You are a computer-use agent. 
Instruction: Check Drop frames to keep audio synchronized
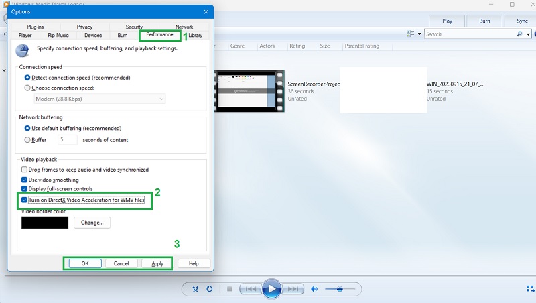pyautogui.click(x=24, y=170)
